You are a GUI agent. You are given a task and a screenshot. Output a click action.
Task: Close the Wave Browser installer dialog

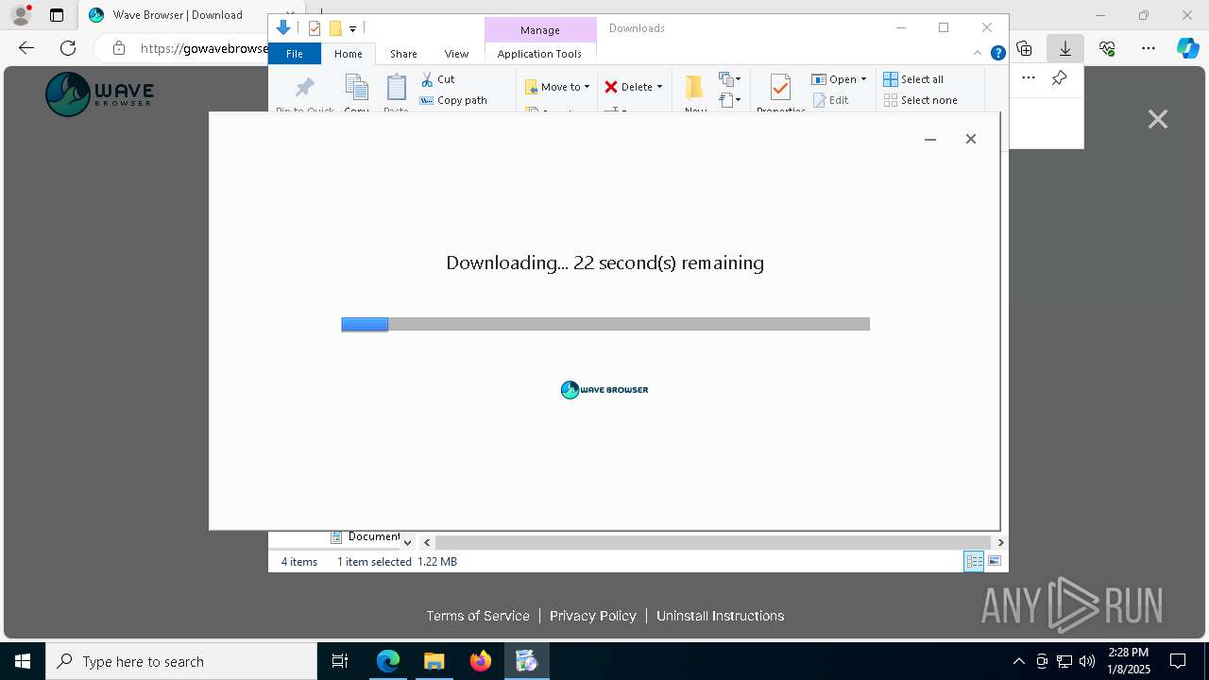coord(970,139)
